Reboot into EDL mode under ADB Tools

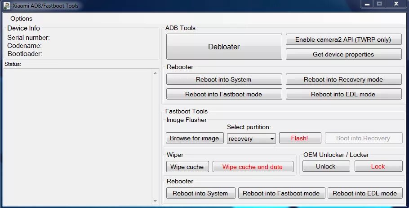(343, 94)
